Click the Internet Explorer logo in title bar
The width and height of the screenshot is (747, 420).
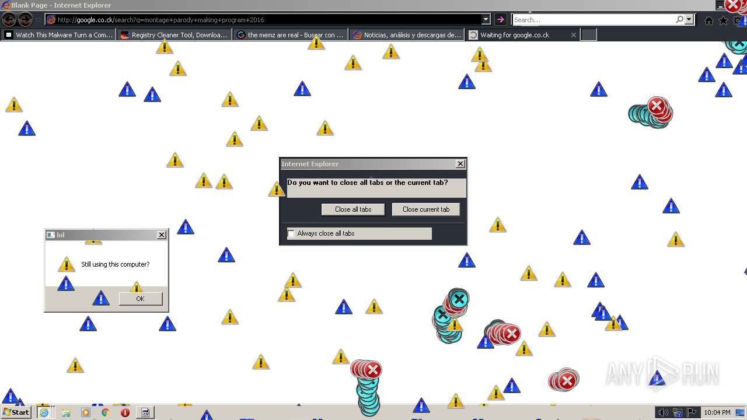6,5
